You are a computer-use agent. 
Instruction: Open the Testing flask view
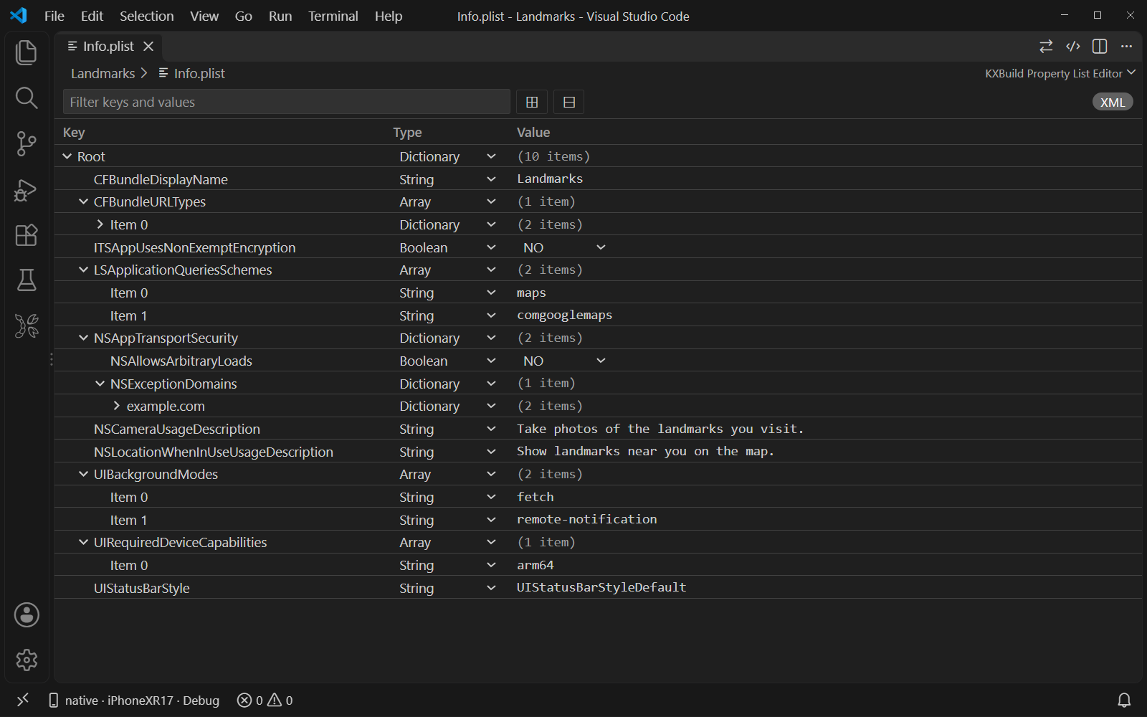point(27,280)
